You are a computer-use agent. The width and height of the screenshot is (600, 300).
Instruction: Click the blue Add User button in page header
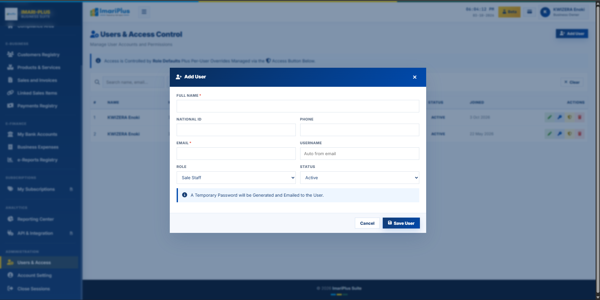(572, 34)
